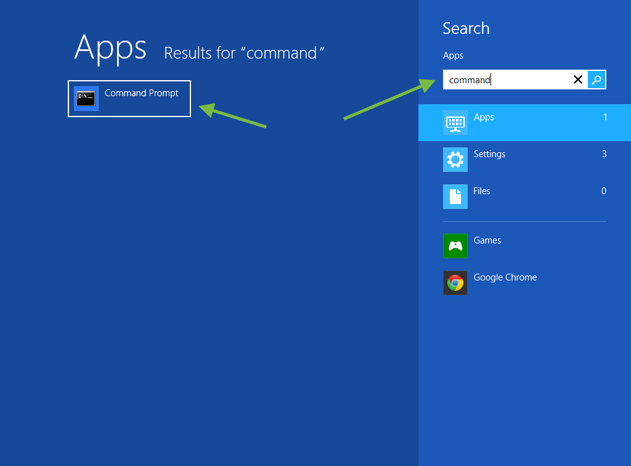
Task: Click the Google Chrome icon
Action: [455, 283]
